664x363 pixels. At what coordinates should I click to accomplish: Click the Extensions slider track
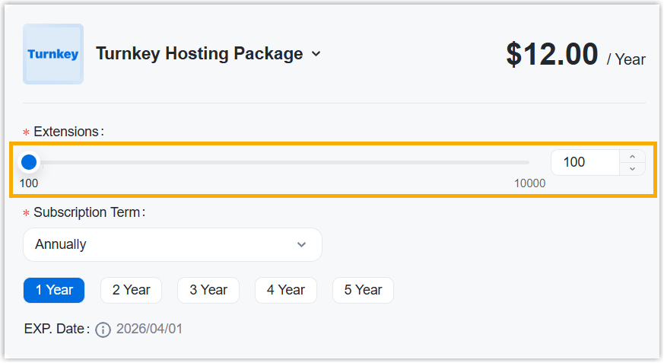coord(281,162)
